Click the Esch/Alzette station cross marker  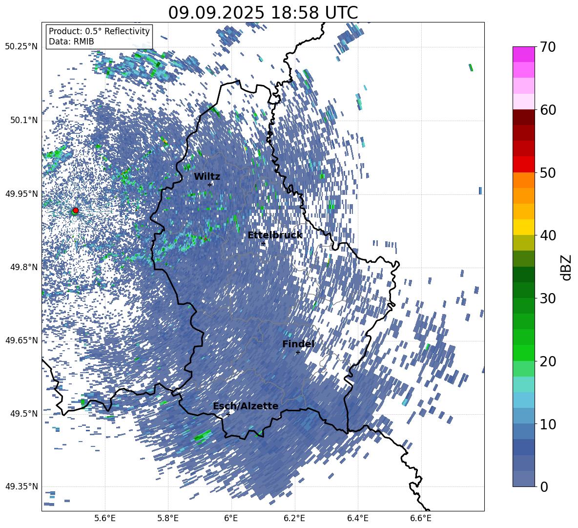(228, 414)
